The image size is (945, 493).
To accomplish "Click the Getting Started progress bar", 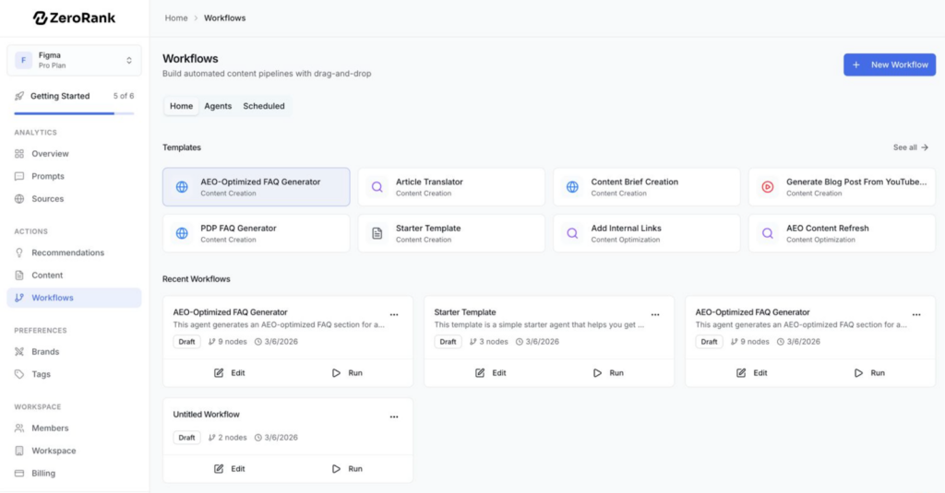I will coord(74,113).
